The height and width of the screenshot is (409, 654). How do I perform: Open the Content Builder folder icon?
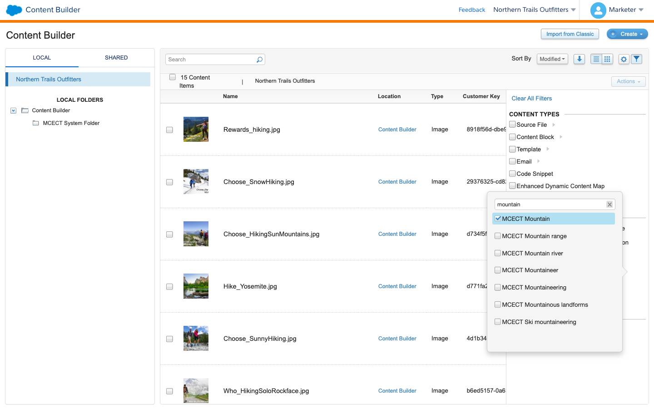[x=25, y=110]
